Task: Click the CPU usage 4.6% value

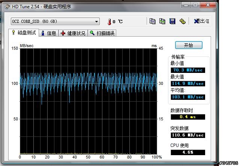Action: click(x=188, y=152)
